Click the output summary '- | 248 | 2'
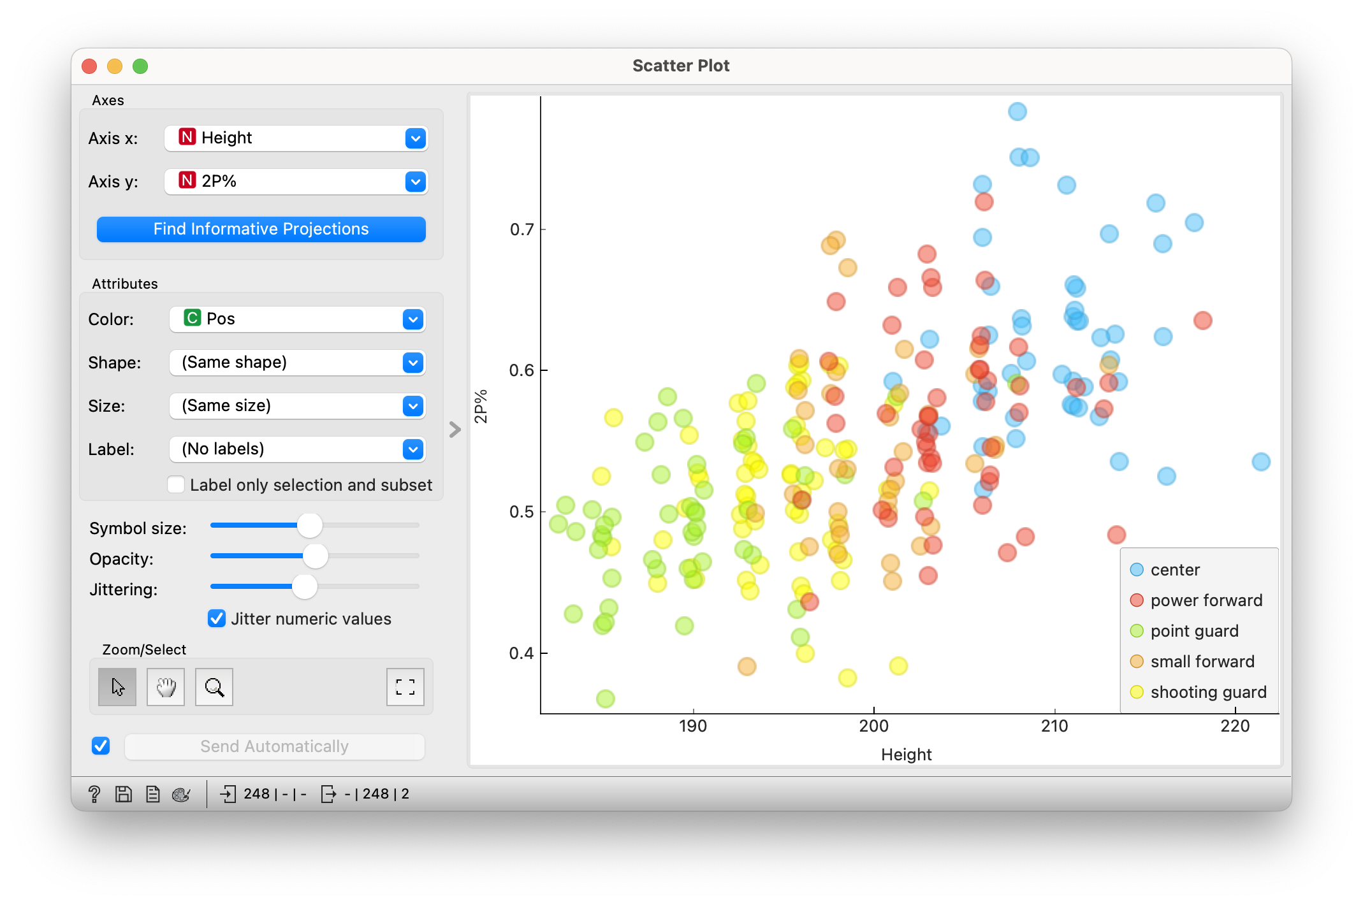The image size is (1363, 905). (377, 793)
